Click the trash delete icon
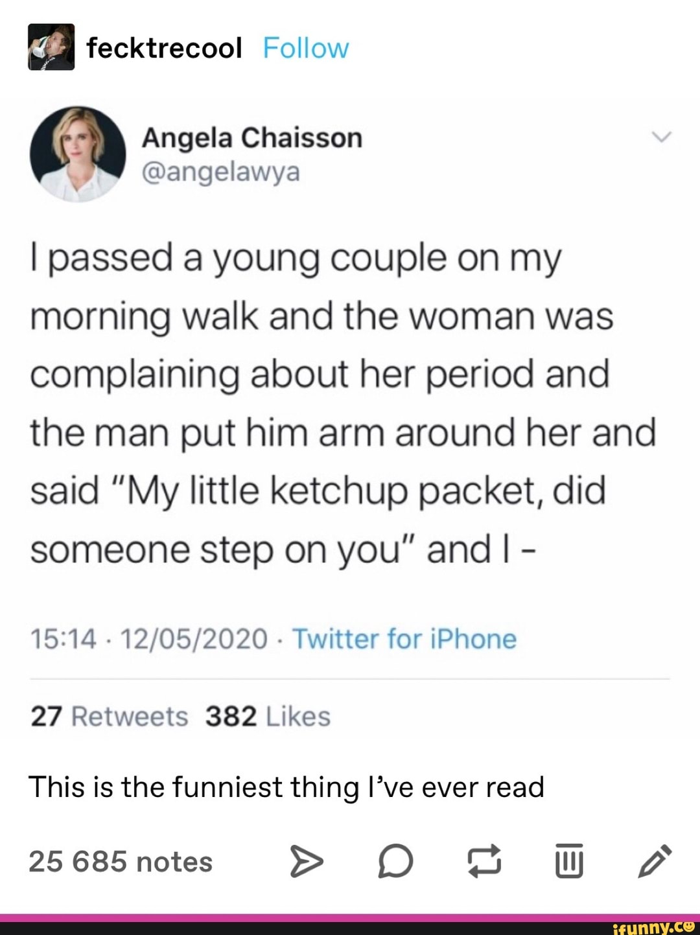 point(569,861)
